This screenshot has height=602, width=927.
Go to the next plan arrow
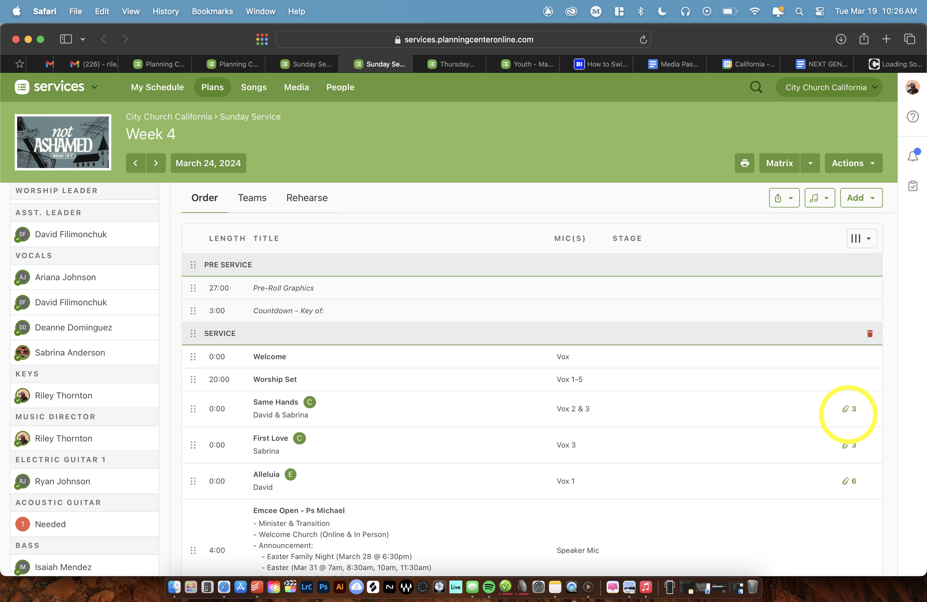coord(156,163)
